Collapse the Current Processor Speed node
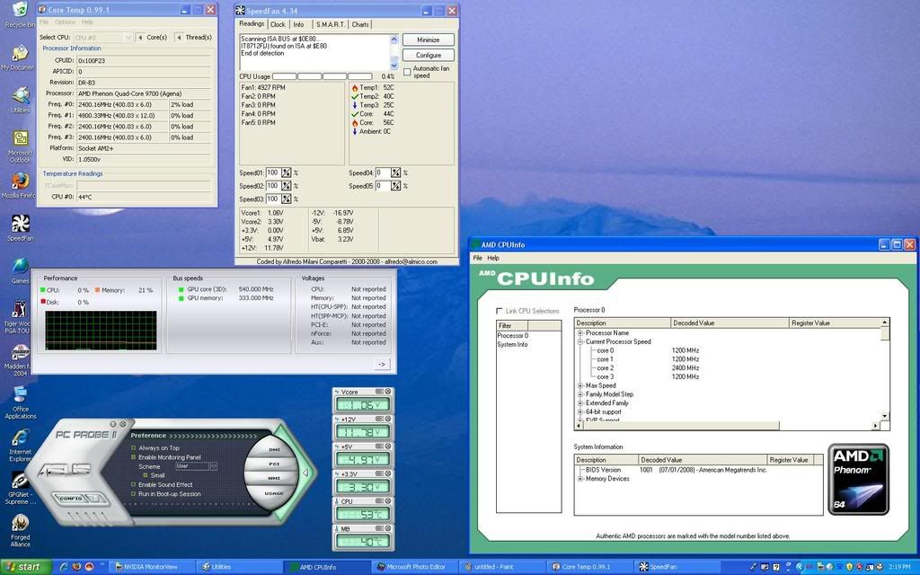Screen dimensions: 920x575 point(580,341)
